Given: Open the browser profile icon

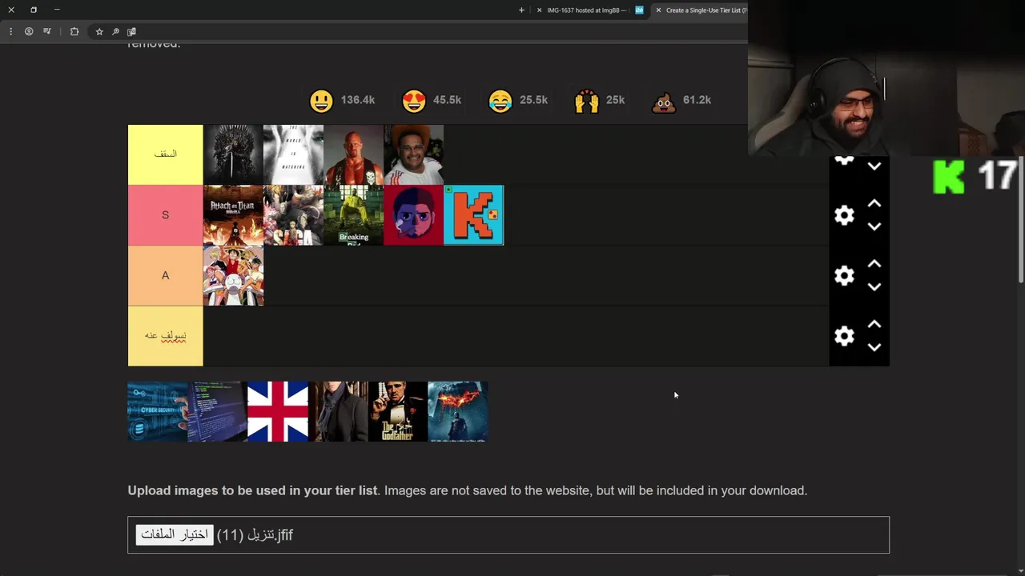Looking at the screenshot, I should [x=29, y=31].
